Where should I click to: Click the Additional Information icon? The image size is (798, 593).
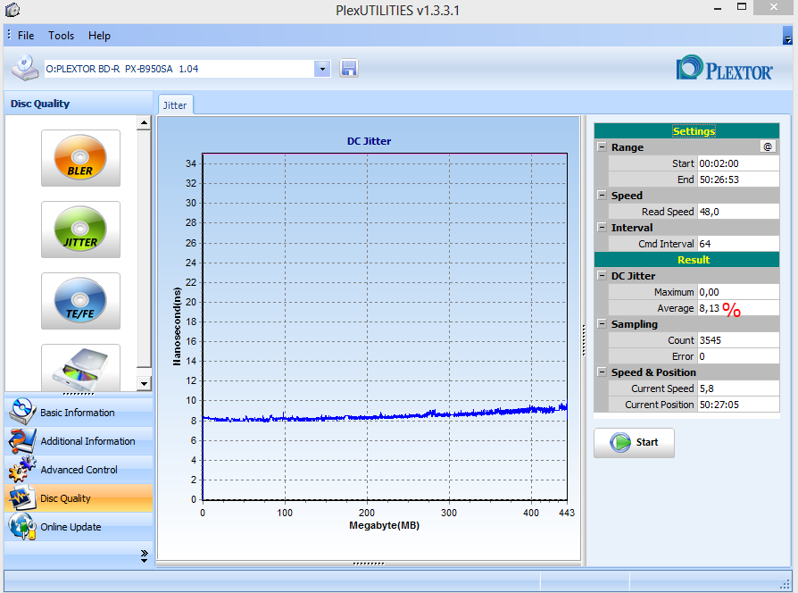tap(22, 441)
